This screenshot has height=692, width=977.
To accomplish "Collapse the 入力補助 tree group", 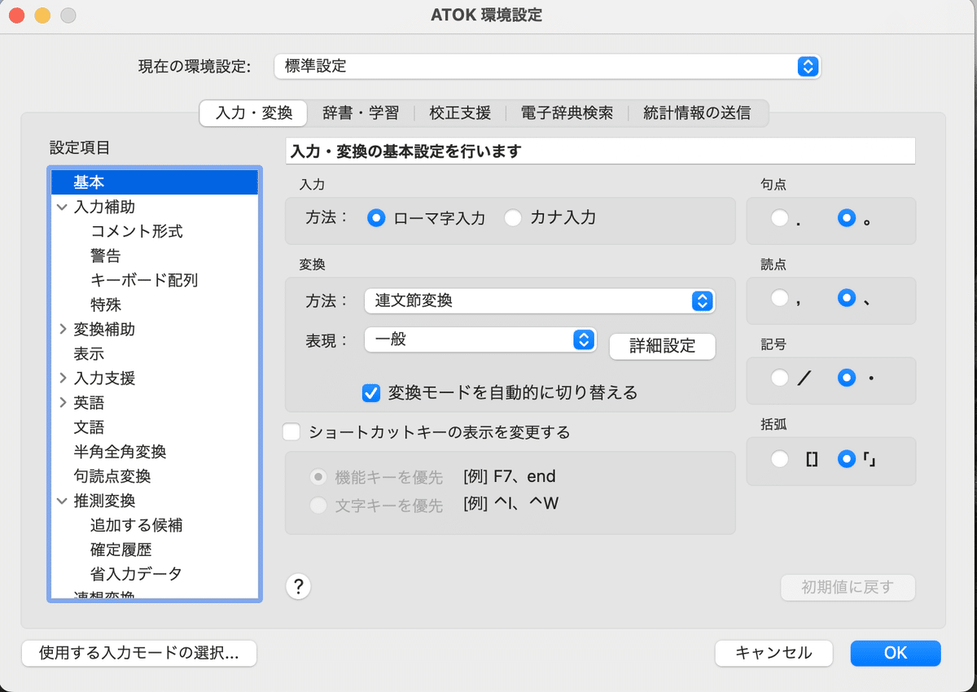I will tap(62, 208).
